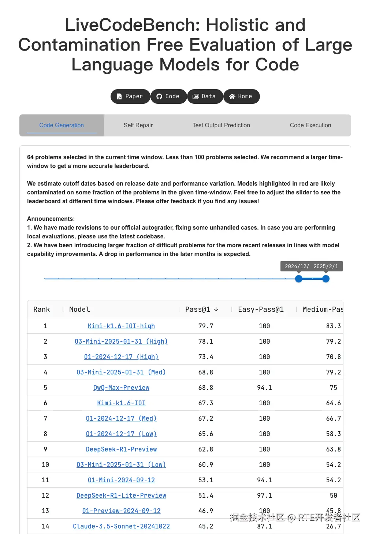Click the images icon on Data button

point(196,96)
